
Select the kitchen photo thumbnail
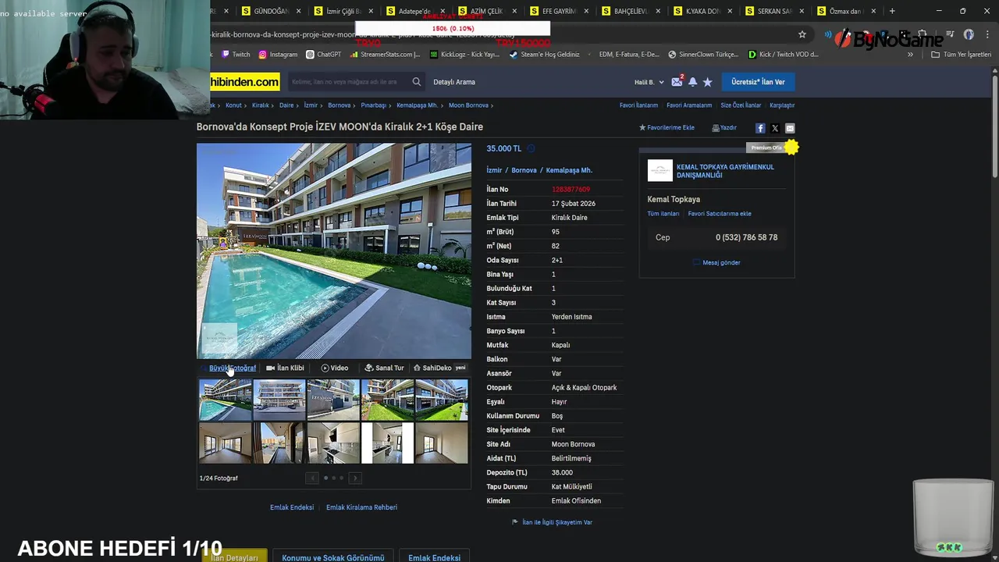point(333,443)
